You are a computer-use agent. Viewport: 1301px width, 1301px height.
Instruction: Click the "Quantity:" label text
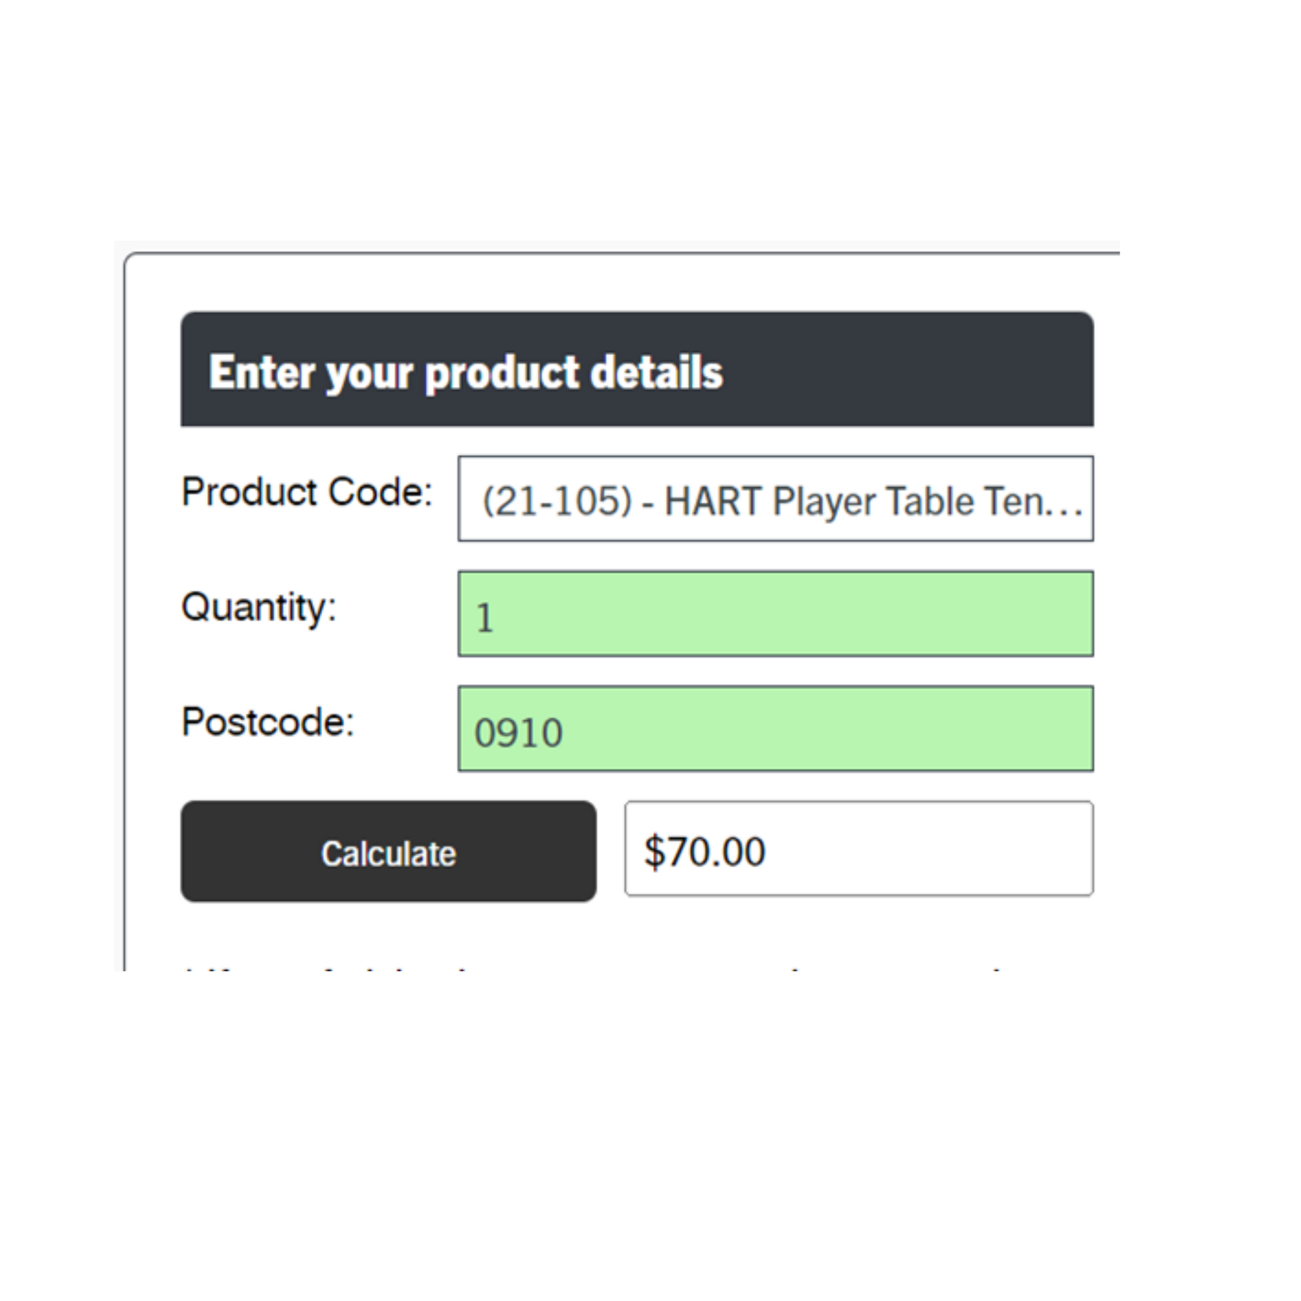coord(259,608)
